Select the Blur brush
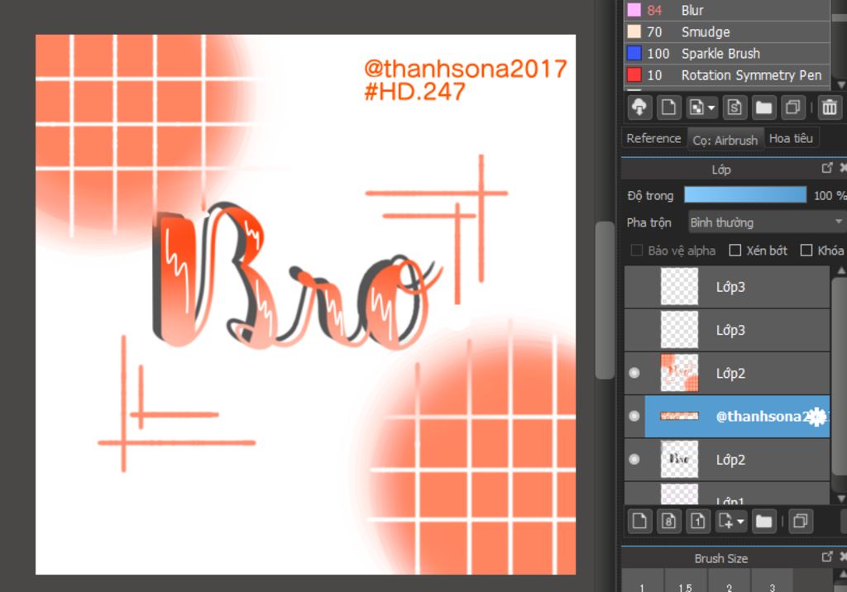 click(x=727, y=10)
